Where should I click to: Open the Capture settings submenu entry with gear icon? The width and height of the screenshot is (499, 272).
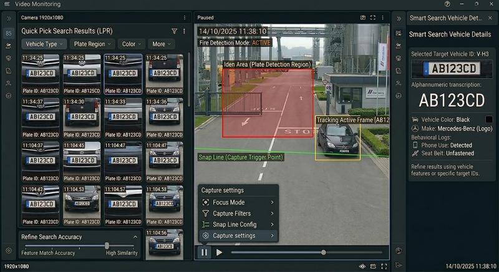tap(238, 236)
